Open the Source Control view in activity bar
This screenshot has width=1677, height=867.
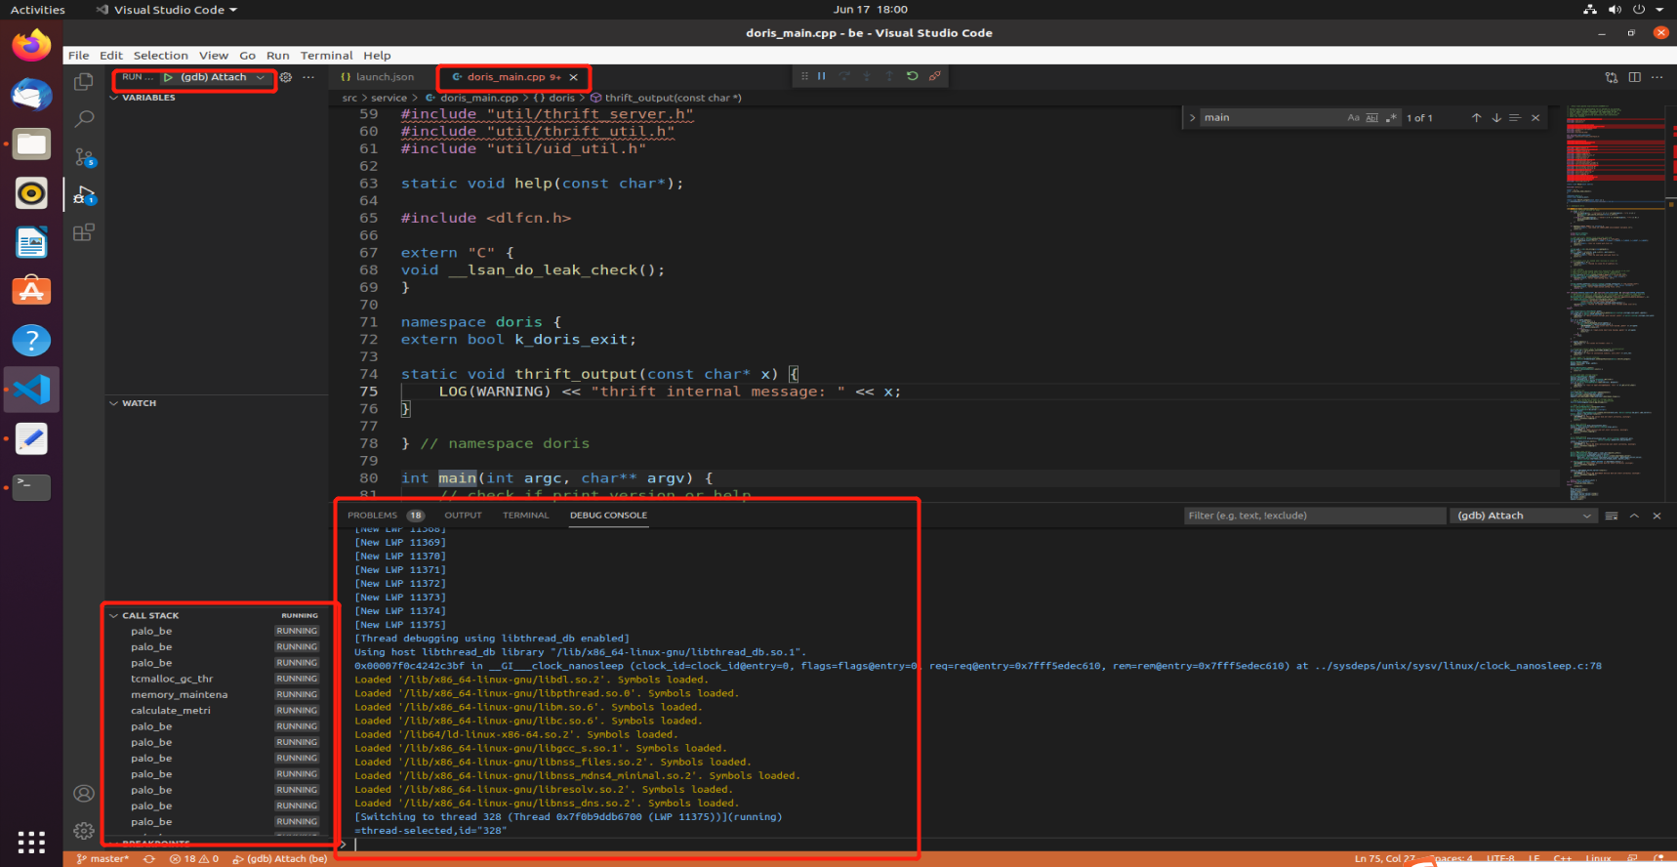[85, 156]
